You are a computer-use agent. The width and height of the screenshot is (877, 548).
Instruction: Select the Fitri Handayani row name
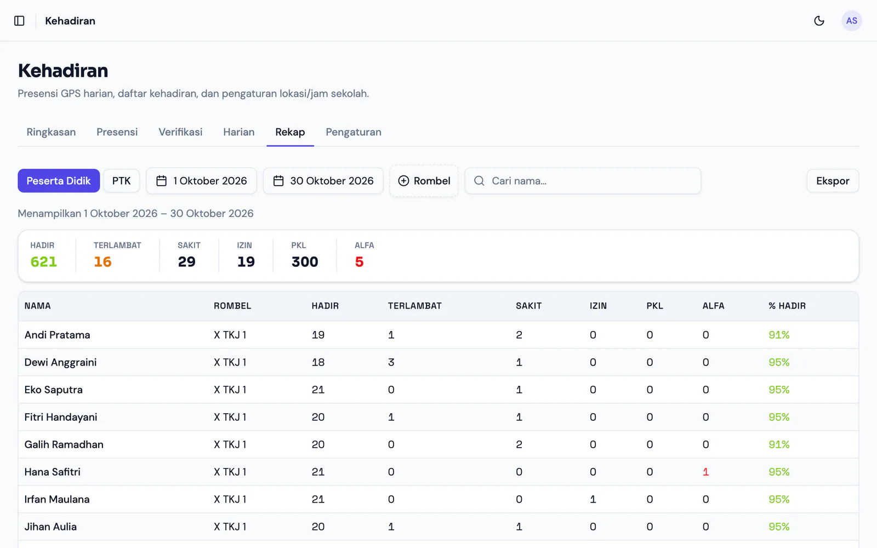(x=61, y=417)
